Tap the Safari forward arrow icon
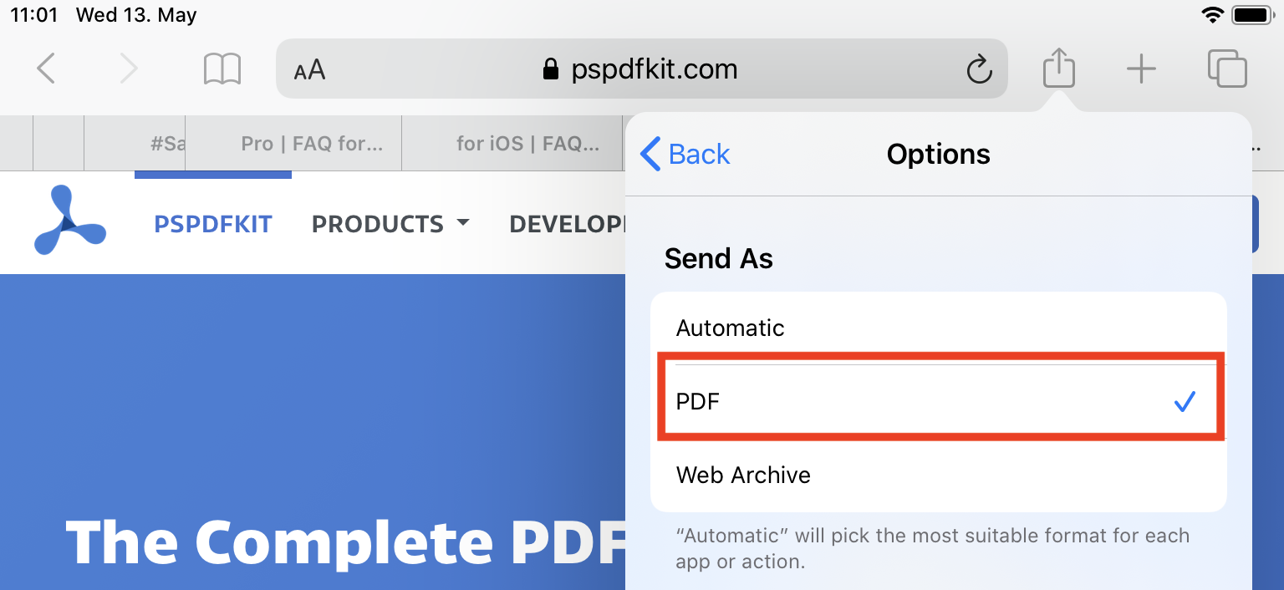Image resolution: width=1284 pixels, height=590 pixels. coord(128,69)
